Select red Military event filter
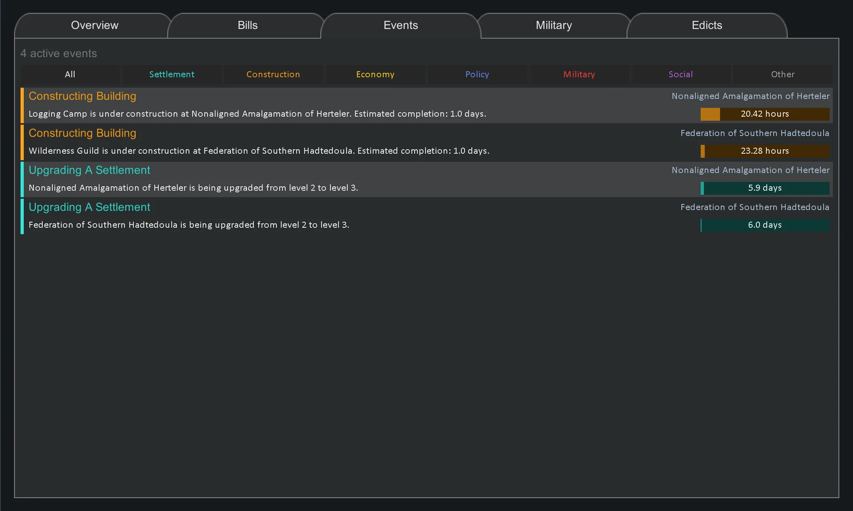 click(x=579, y=74)
